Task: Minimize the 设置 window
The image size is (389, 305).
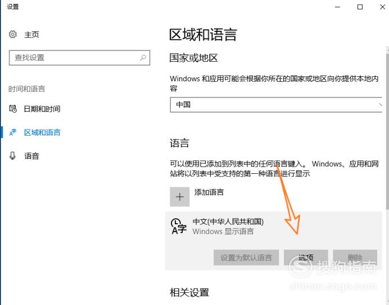Action: (337, 7)
